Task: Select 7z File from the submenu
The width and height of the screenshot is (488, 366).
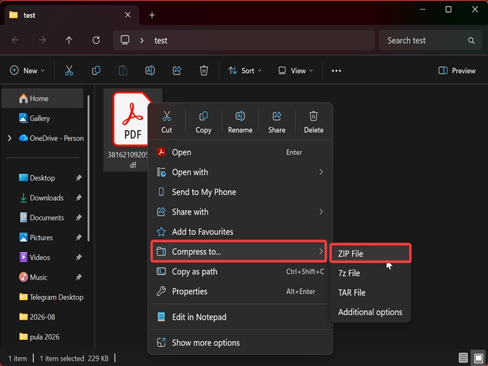Action: point(370,273)
